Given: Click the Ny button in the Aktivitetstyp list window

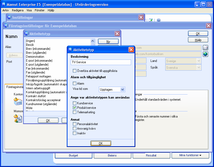Looking at the screenshot, I should click(x=108, y=42).
